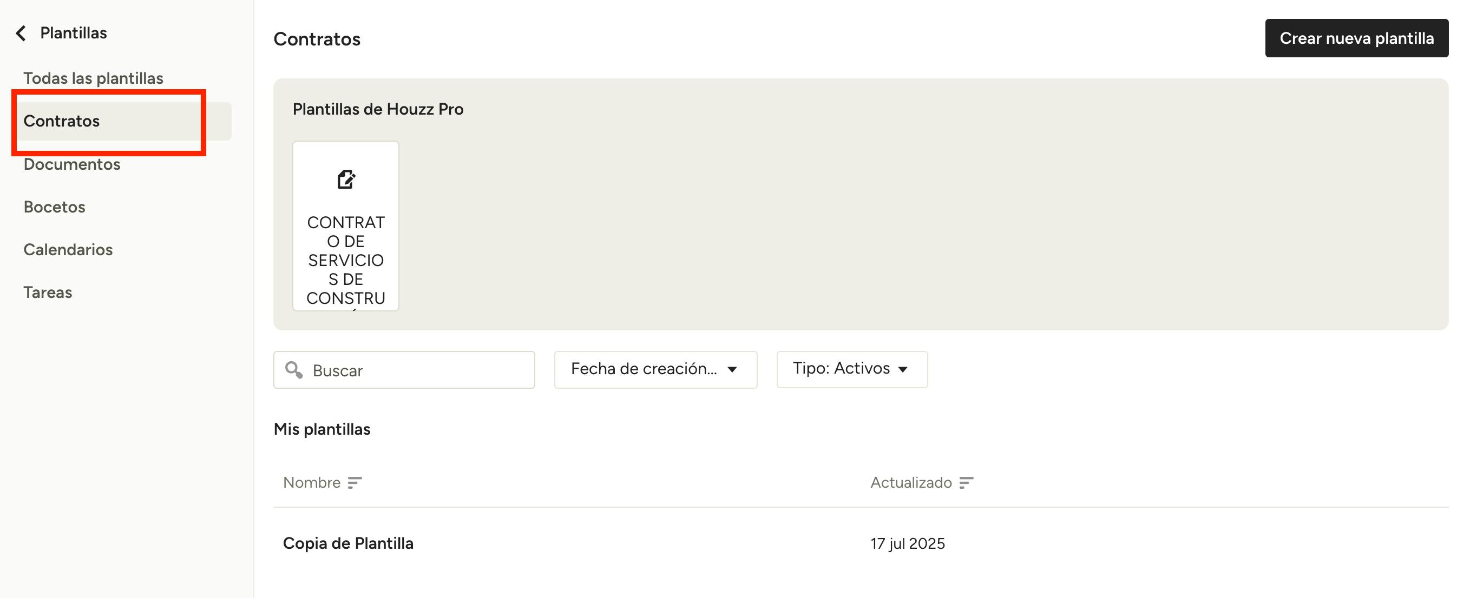Select Todas las plantillas in sidebar
The image size is (1457, 598).
[x=93, y=78]
